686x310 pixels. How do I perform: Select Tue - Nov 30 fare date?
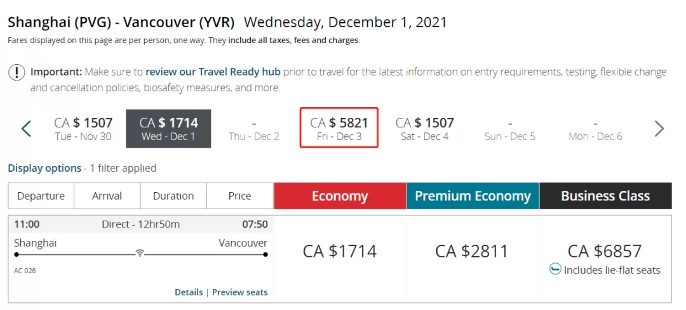pos(83,129)
